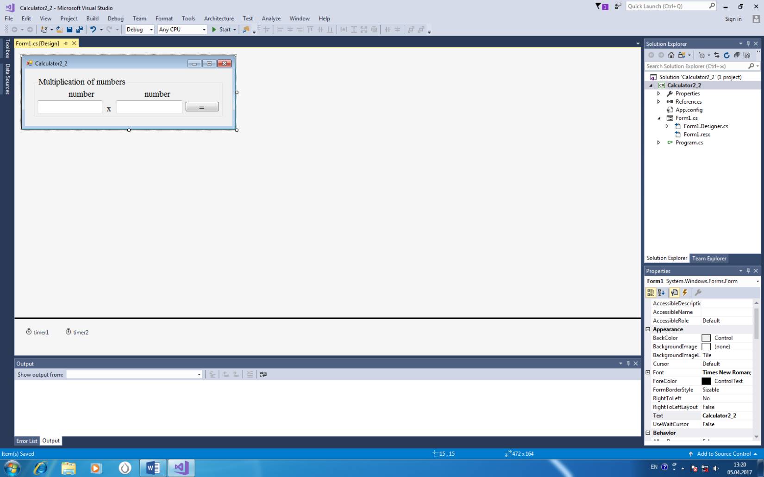Open the Build menu
The image size is (764, 477).
click(92, 19)
